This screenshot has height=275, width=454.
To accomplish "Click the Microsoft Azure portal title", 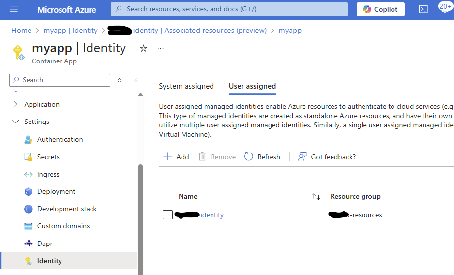I will click(x=66, y=10).
